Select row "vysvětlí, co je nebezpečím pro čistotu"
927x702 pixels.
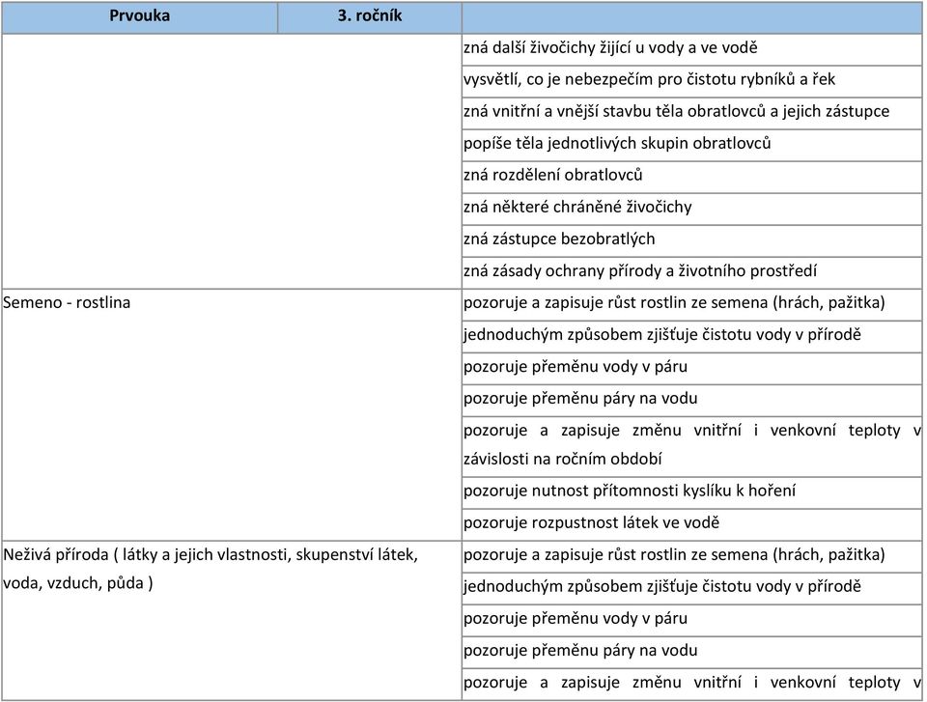click(691, 81)
